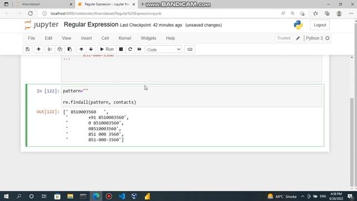Image resolution: width=357 pixels, height=201 pixels.
Task: Open Visual Studio Code from the taskbar
Action: (x=122, y=196)
